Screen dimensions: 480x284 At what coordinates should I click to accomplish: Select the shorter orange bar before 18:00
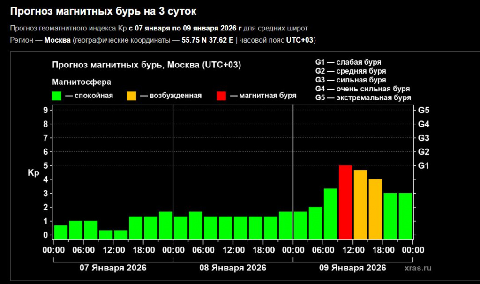click(x=375, y=209)
